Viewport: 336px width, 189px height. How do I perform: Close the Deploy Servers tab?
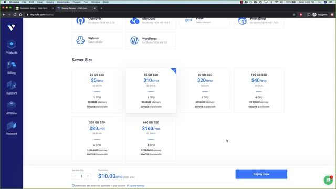pos(94,8)
